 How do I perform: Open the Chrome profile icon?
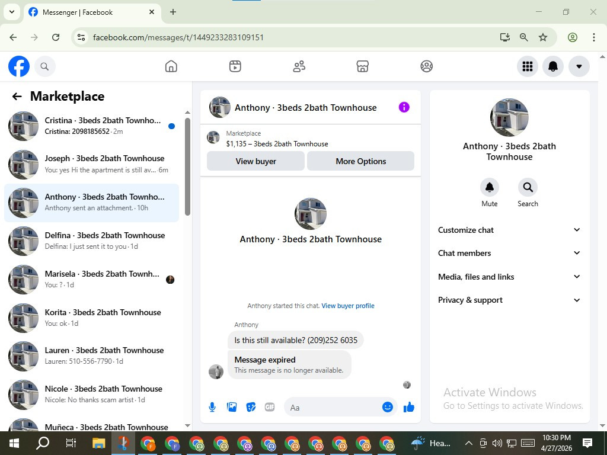click(x=573, y=37)
